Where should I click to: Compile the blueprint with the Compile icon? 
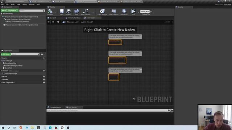pyautogui.click(x=50, y=12)
